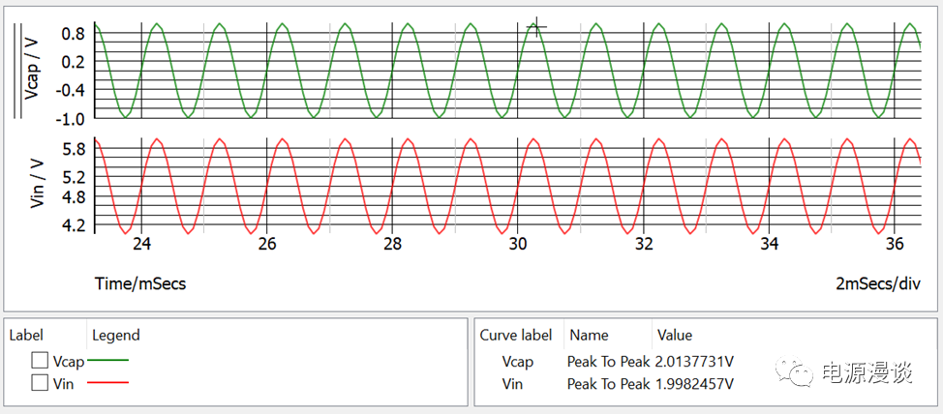This screenshot has height=414, width=943.
Task: Click the 电源漫谈 watermark text
Action: 867,373
